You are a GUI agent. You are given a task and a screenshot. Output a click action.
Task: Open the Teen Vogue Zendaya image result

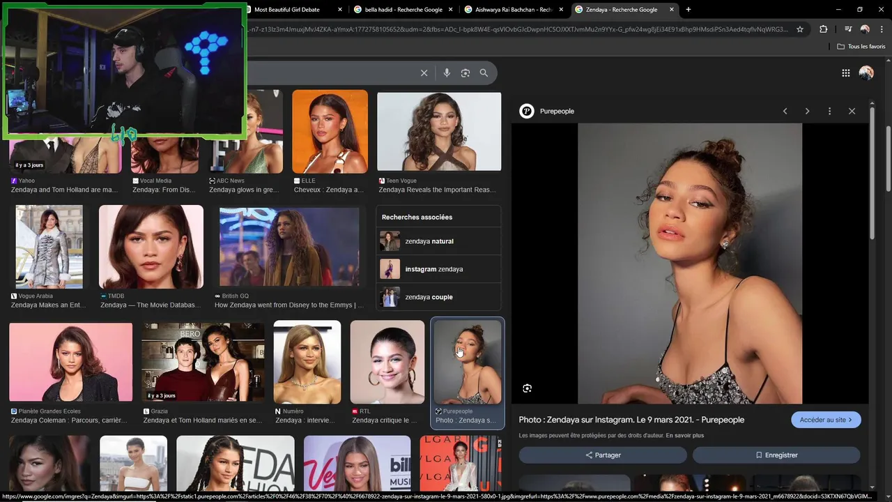439,132
